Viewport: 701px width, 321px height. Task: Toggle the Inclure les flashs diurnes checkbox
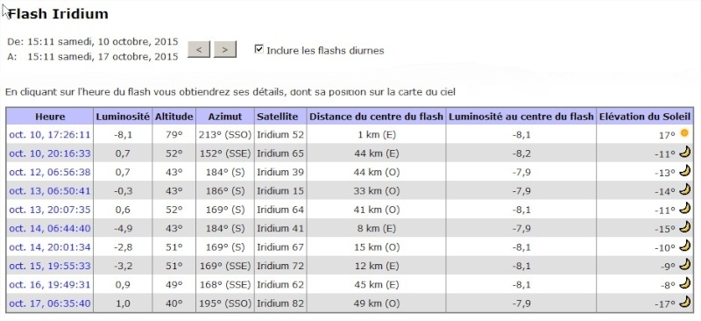[x=258, y=49]
